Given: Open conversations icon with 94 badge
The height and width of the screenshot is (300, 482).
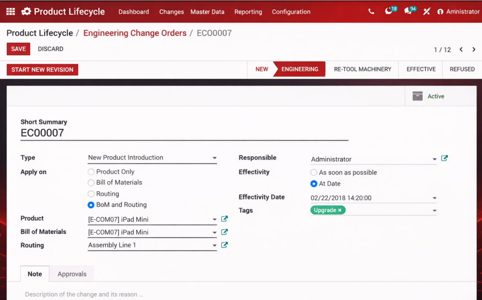Looking at the screenshot, I should (408, 12).
